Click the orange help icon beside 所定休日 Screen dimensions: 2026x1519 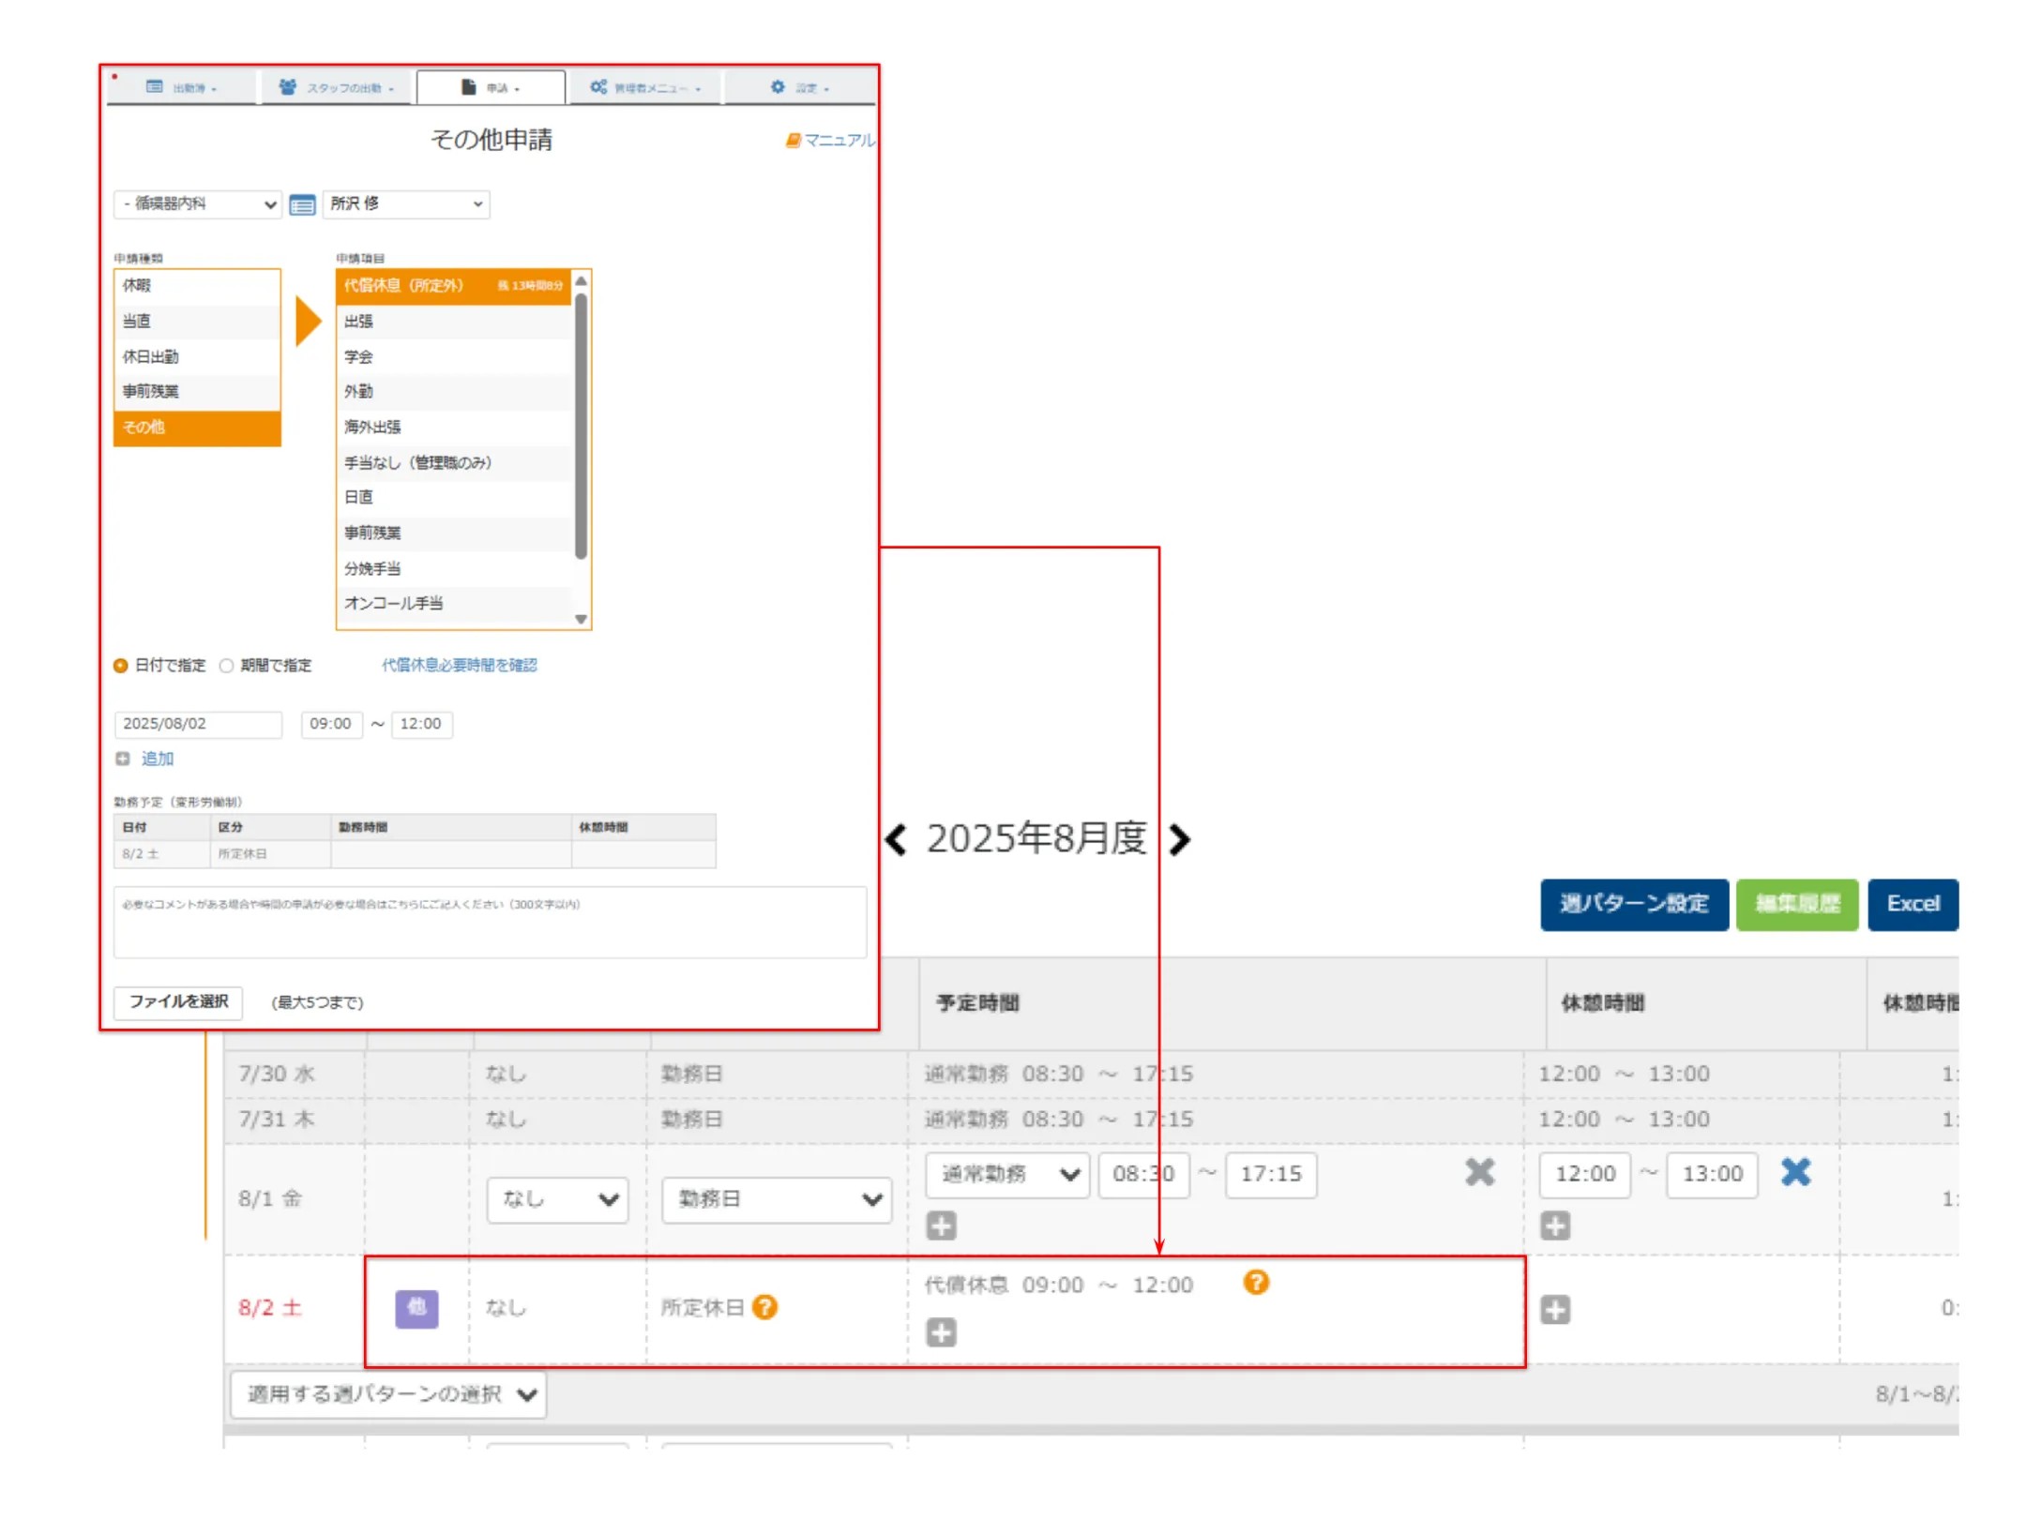[x=764, y=1306]
